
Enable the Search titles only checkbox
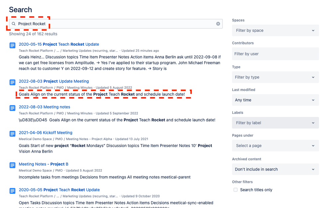(x=235, y=189)
